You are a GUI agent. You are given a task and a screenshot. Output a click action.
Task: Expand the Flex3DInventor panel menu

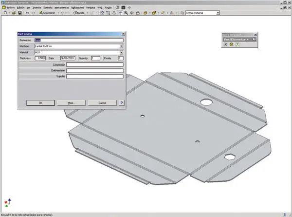click(x=248, y=39)
